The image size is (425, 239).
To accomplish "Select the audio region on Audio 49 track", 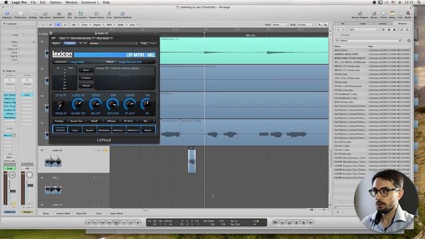I will 192,161.
